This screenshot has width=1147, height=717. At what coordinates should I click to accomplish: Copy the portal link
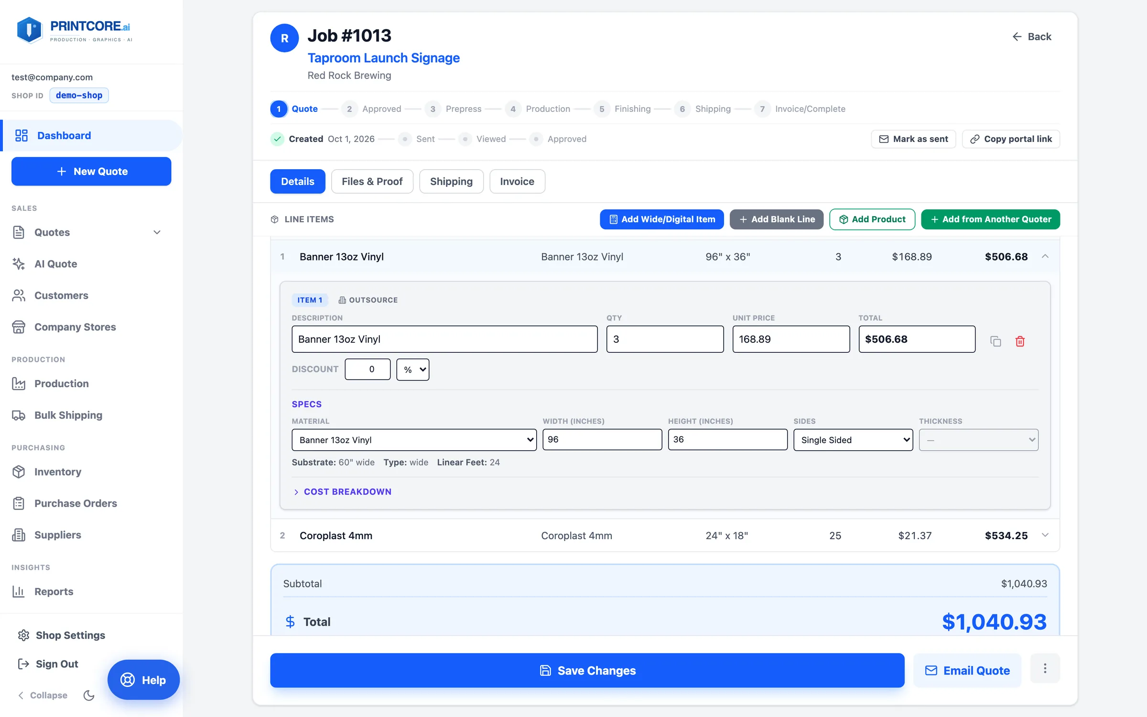point(1011,139)
